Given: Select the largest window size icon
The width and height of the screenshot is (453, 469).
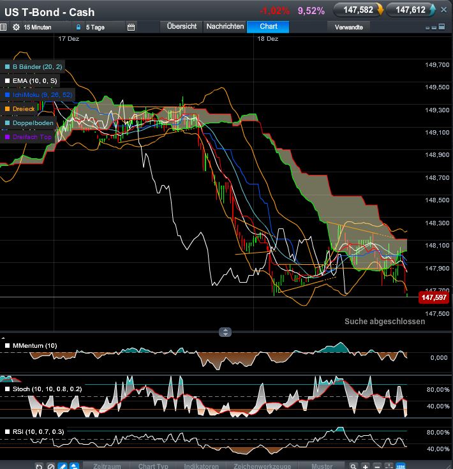Looking at the screenshot, I should pos(442,27).
